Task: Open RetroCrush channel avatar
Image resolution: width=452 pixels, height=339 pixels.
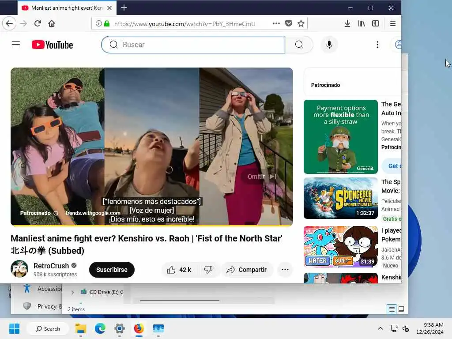Action: coord(19,269)
